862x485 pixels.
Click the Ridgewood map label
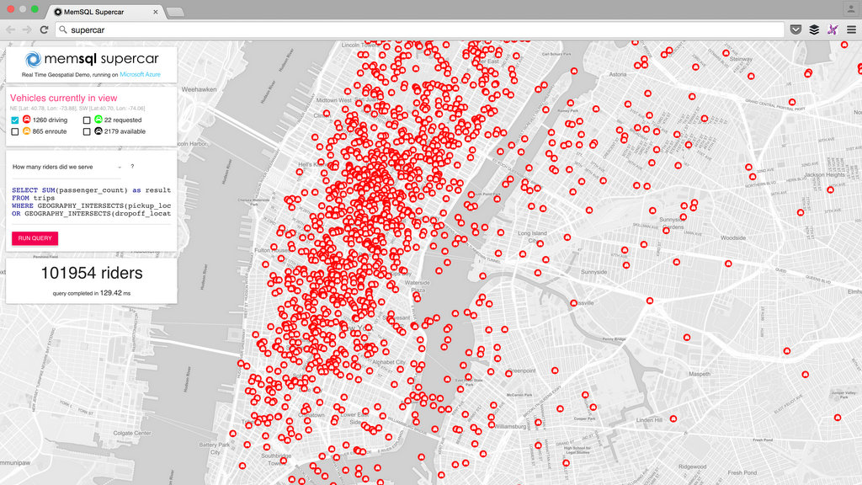(692, 466)
